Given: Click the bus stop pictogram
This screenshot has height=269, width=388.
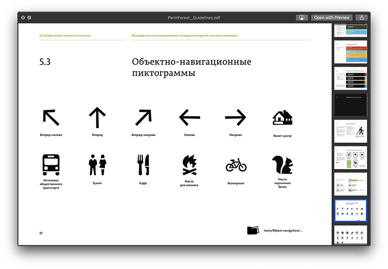Looking at the screenshot, I should [x=51, y=165].
